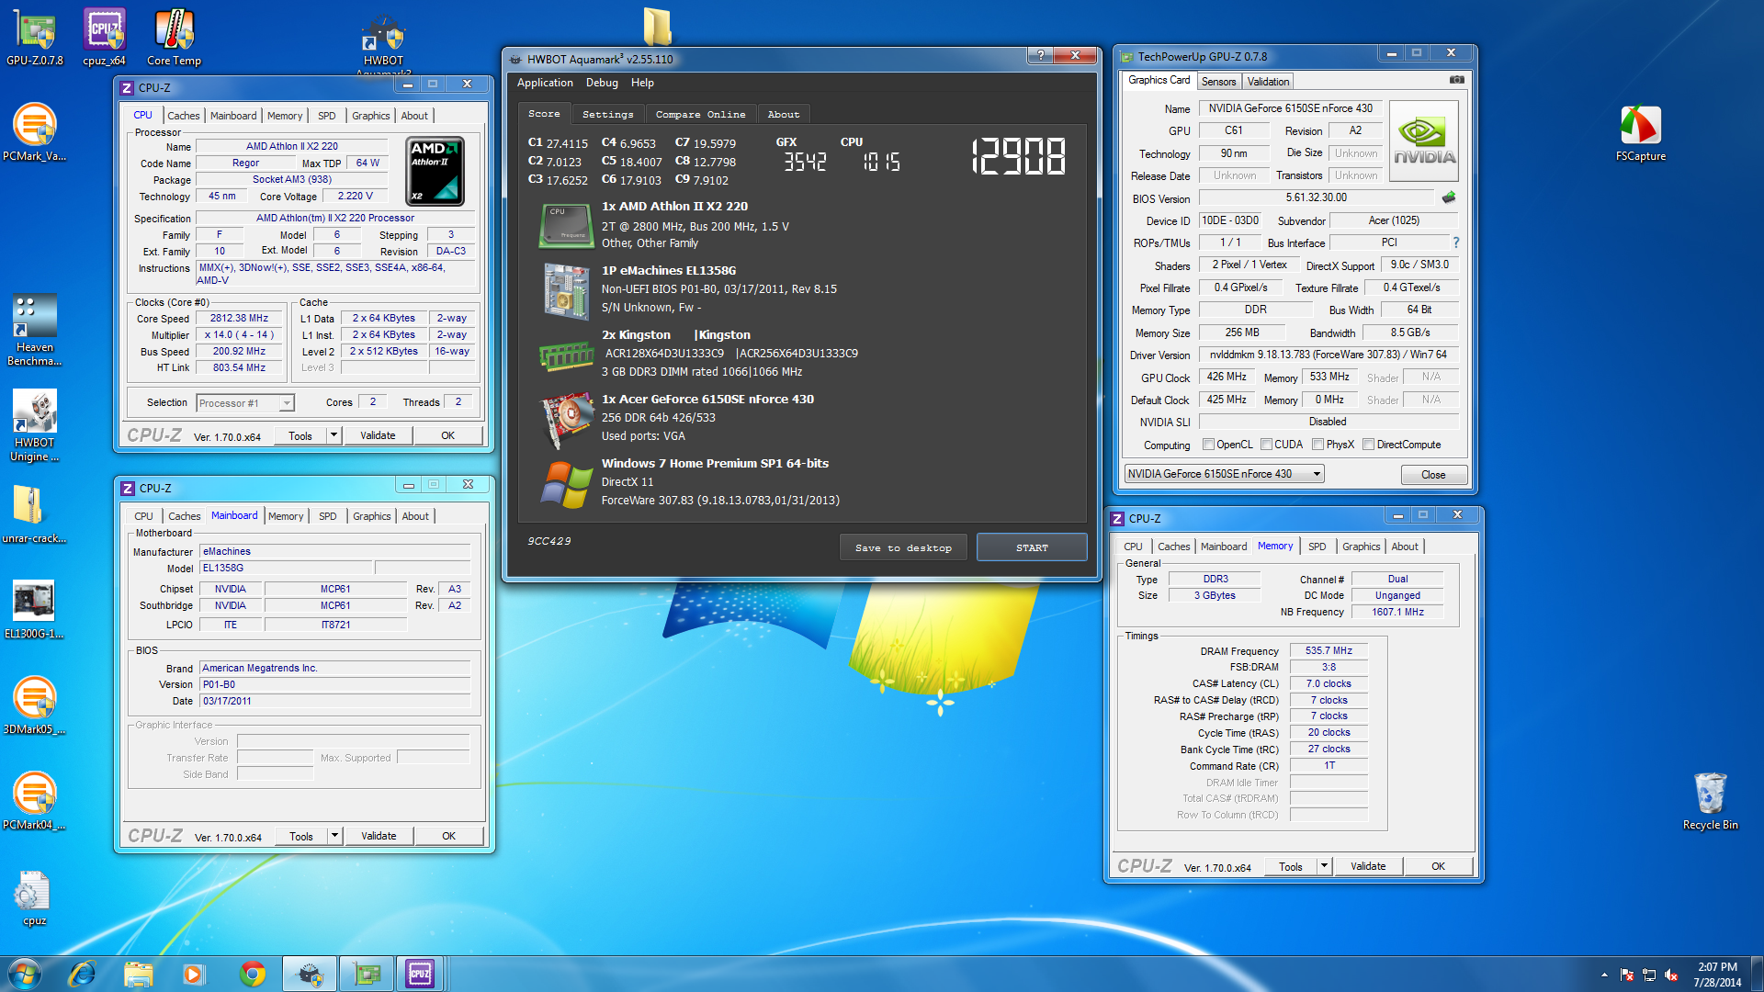Click NVIDIA logo in GPU-Z
The image size is (1764, 992).
tap(1424, 141)
